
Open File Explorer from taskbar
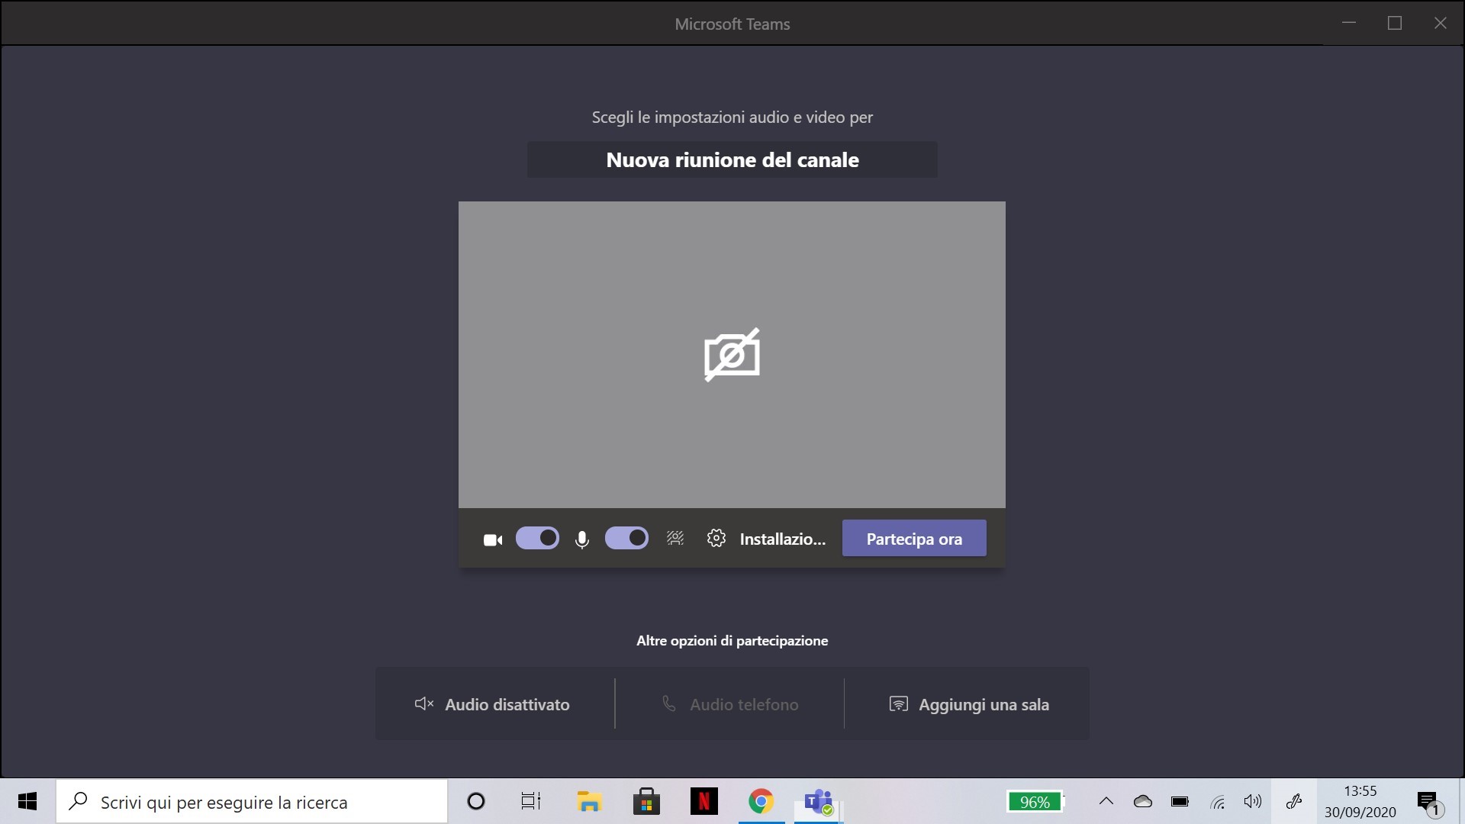[589, 801]
